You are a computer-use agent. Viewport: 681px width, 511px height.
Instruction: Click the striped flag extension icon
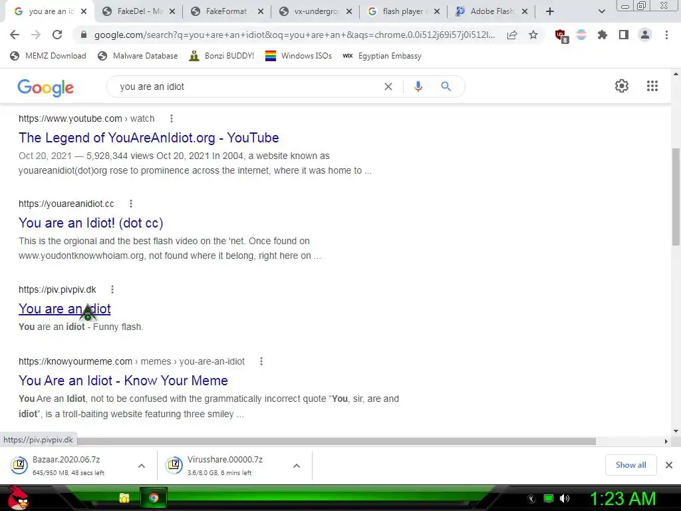581,35
